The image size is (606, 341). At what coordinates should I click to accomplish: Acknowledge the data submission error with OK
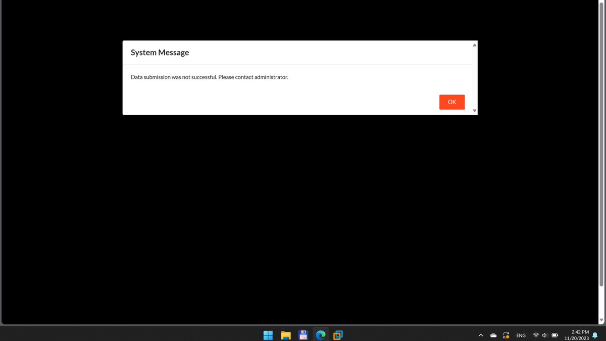[x=451, y=102]
